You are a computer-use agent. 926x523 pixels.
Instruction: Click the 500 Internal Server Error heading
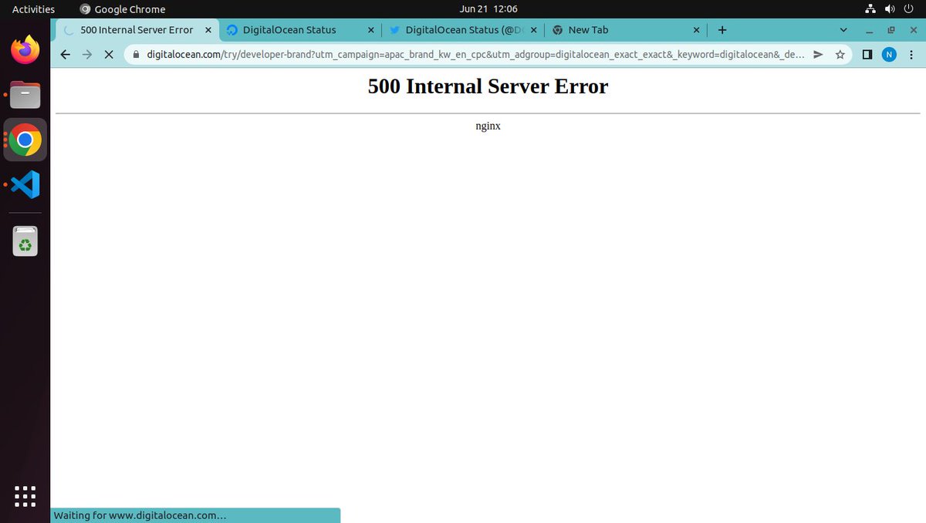click(488, 86)
